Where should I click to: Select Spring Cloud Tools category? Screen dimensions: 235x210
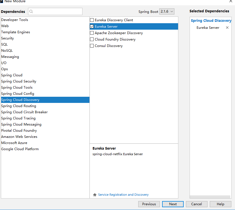pyautogui.click(x=45, y=88)
